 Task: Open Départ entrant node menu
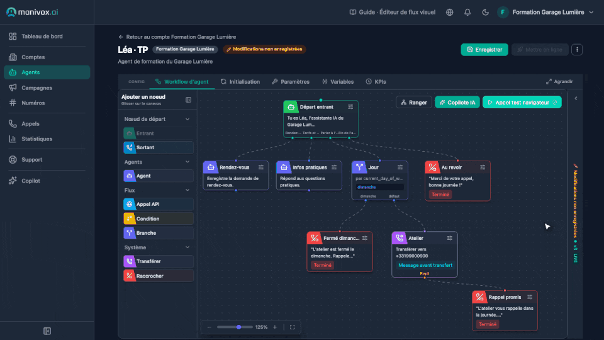[350, 107]
